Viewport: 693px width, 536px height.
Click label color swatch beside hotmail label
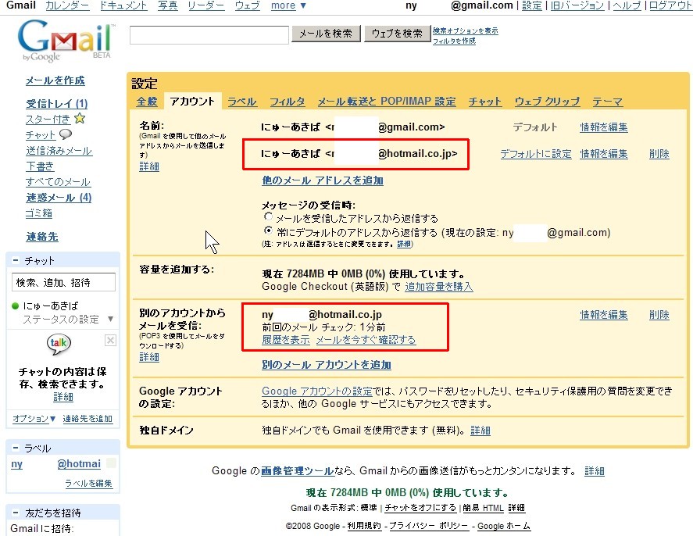click(x=112, y=463)
